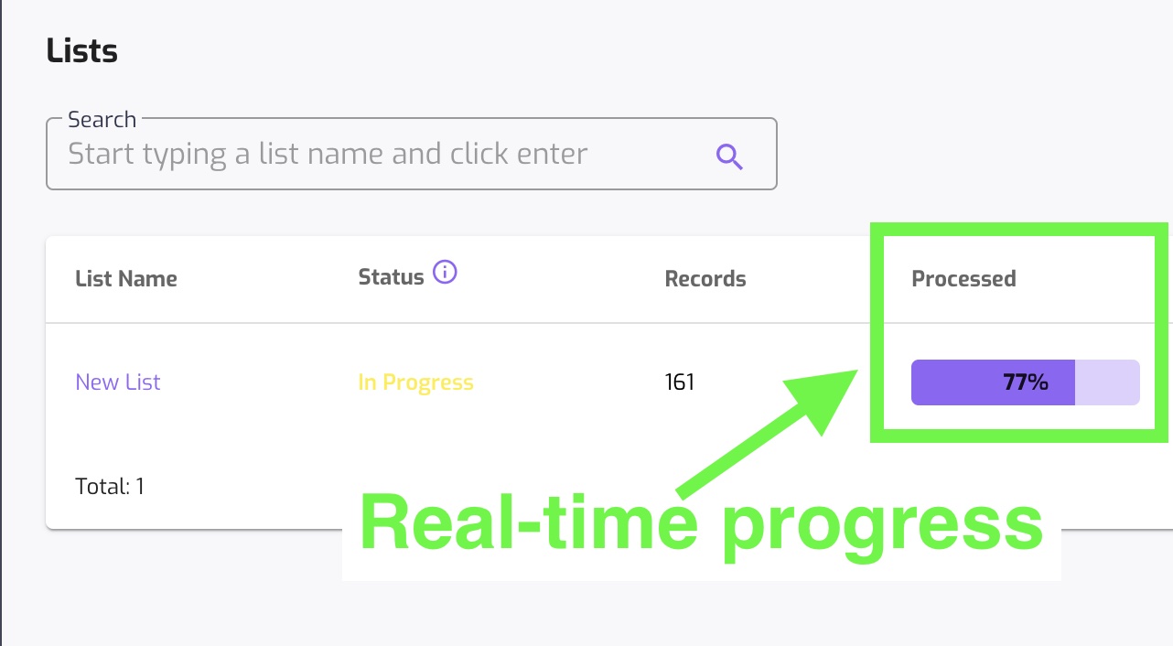The height and width of the screenshot is (646, 1173).
Task: Click the Lists page title
Action: (x=81, y=50)
